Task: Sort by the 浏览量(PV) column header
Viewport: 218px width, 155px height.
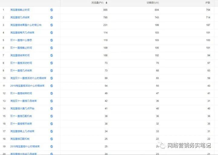Action: tap(97, 3)
